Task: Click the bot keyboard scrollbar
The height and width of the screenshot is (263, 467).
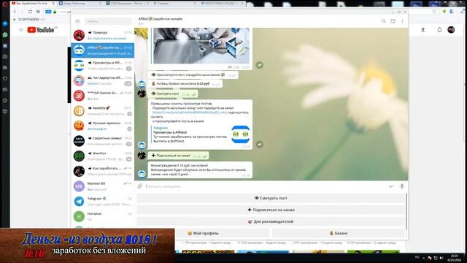Action: tap(406, 210)
